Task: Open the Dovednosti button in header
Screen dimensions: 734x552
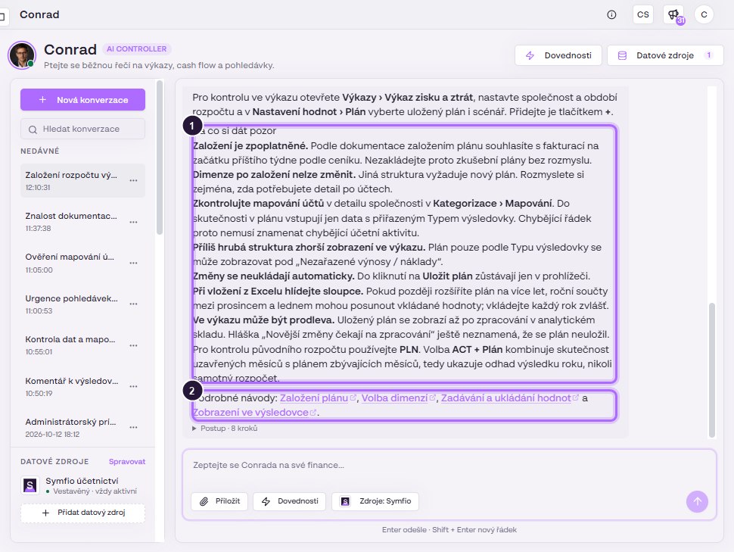Action: pyautogui.click(x=558, y=55)
